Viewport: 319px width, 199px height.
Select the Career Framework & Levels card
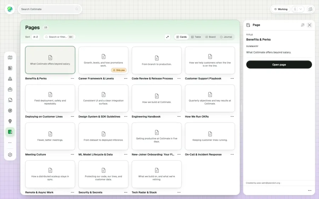click(x=103, y=60)
